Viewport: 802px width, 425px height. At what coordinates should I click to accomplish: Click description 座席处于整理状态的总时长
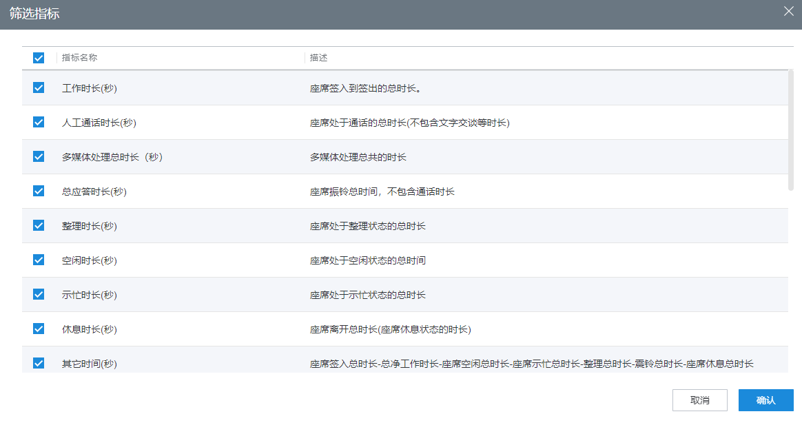pyautogui.click(x=368, y=226)
